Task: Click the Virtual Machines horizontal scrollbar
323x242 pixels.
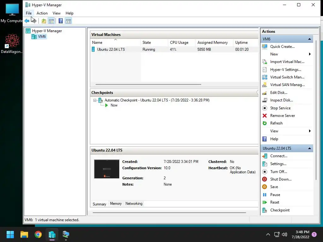Action: [148, 84]
